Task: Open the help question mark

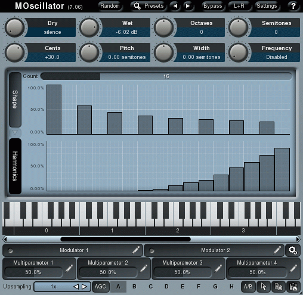Action: pyautogui.click(x=293, y=6)
